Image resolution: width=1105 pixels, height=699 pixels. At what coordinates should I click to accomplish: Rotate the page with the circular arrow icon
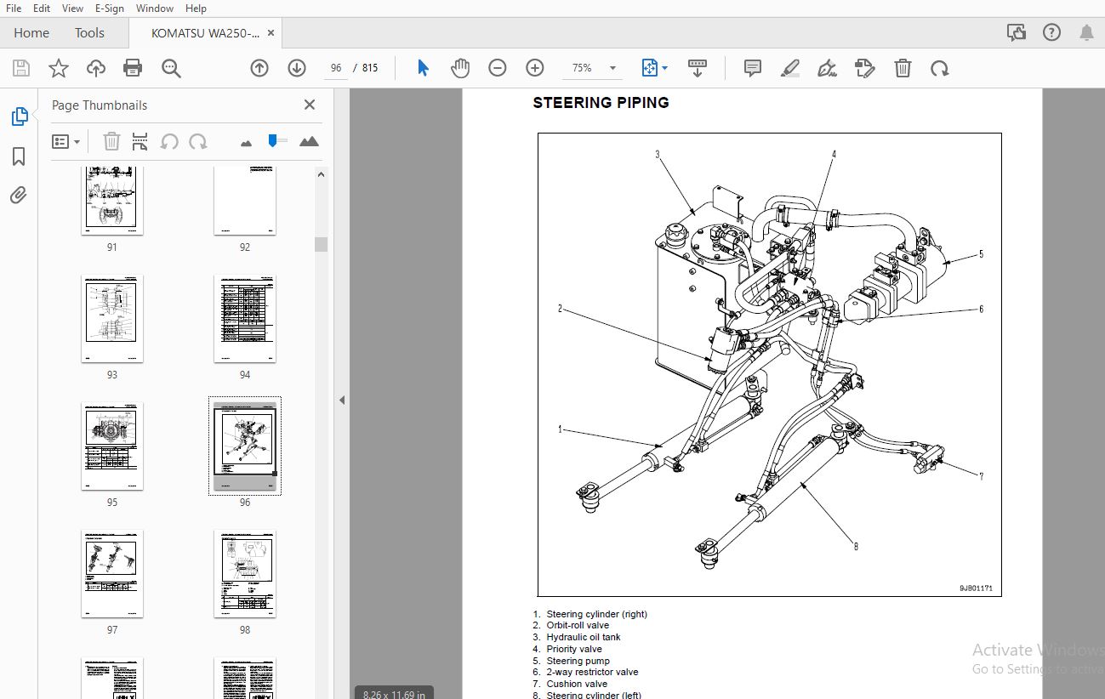pos(940,68)
